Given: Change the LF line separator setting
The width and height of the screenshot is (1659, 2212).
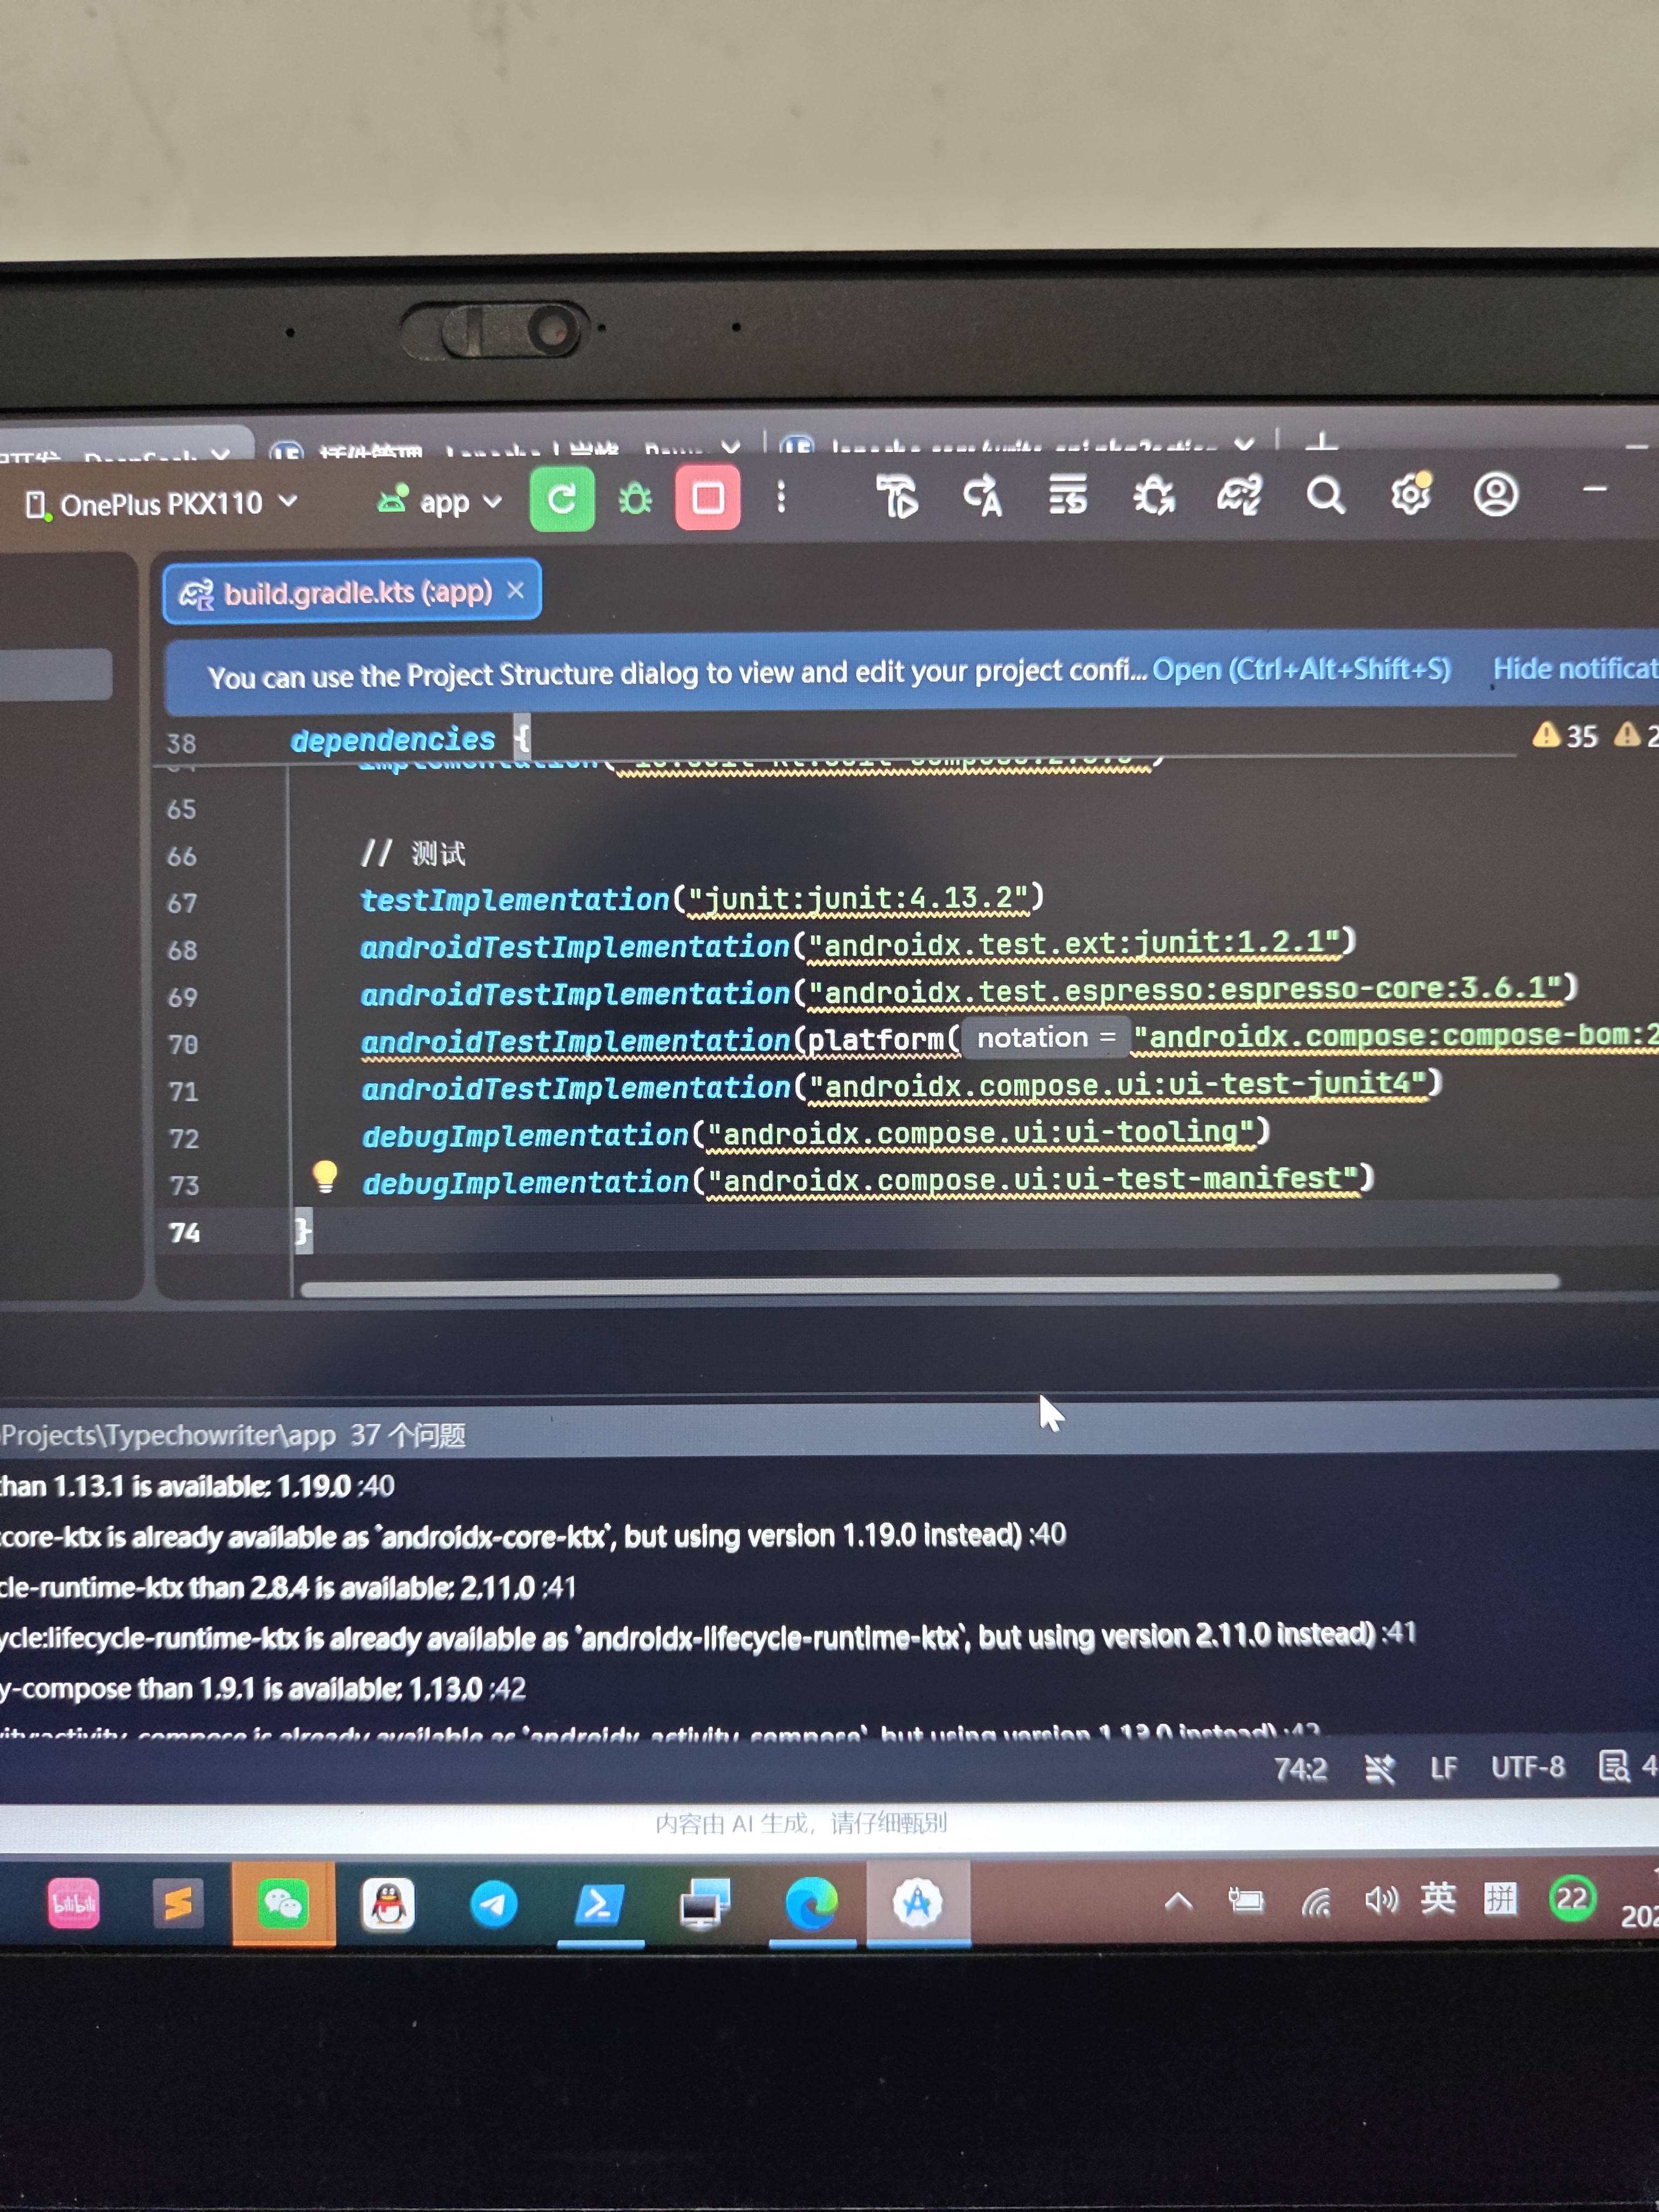Looking at the screenshot, I should pos(1443,1768).
